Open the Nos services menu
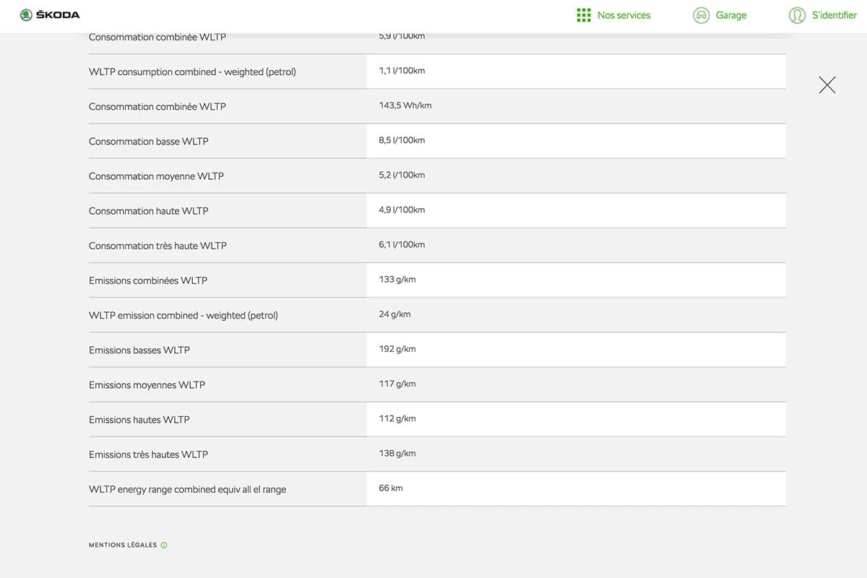This screenshot has height=578, width=867. click(x=624, y=15)
